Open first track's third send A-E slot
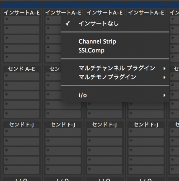The height and width of the screenshot is (181, 179). pos(21,95)
